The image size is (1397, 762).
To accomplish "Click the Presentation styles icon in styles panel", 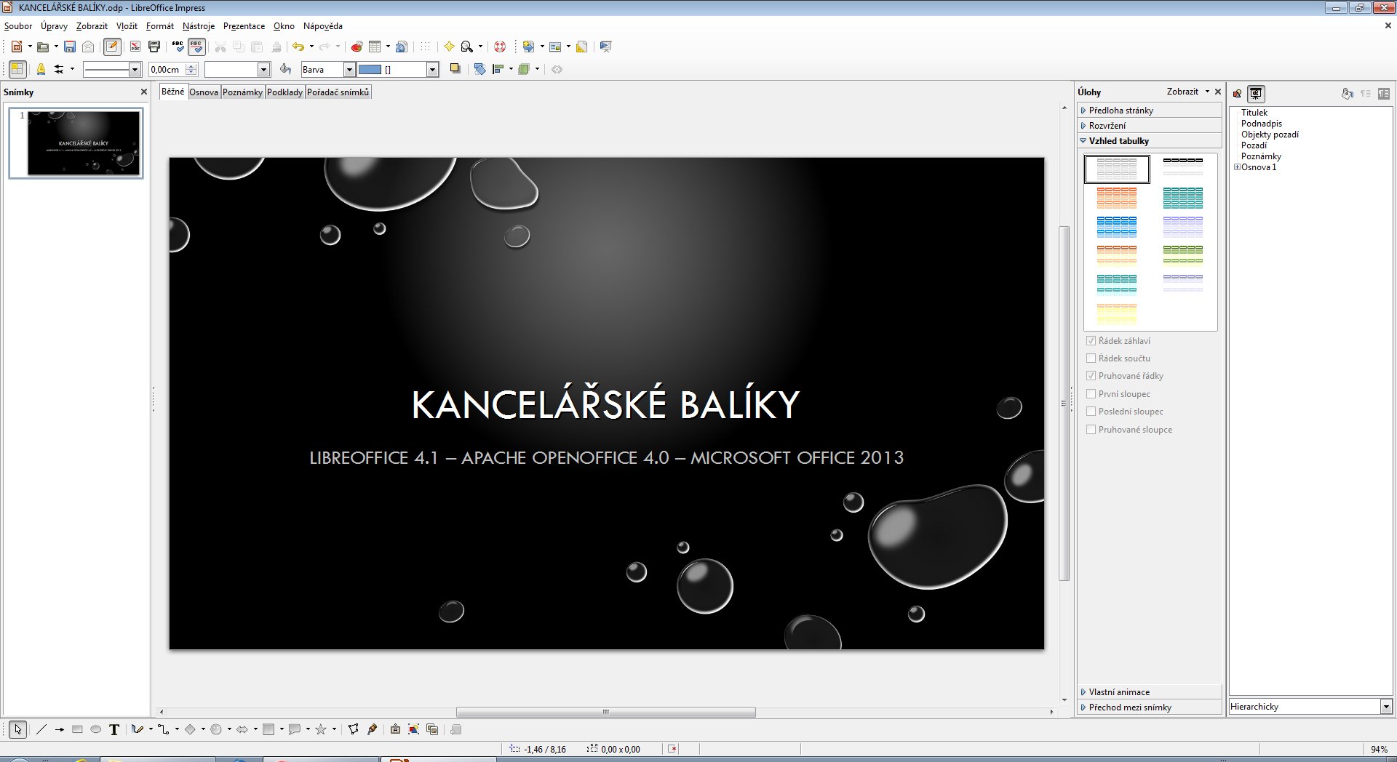I will click(1256, 94).
